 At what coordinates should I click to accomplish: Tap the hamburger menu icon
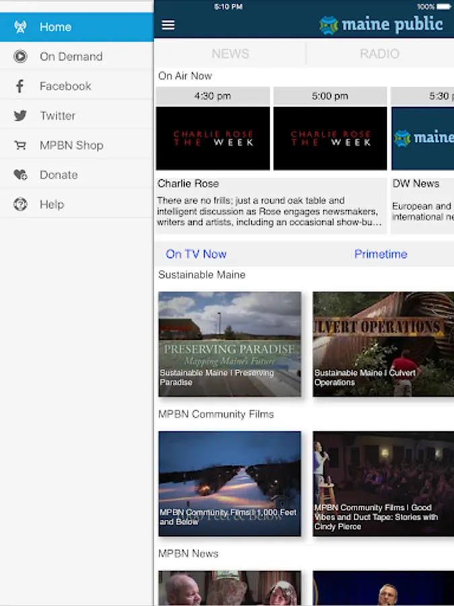[168, 26]
